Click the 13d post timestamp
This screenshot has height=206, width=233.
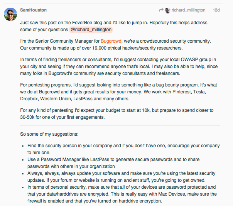pyautogui.click(x=216, y=10)
